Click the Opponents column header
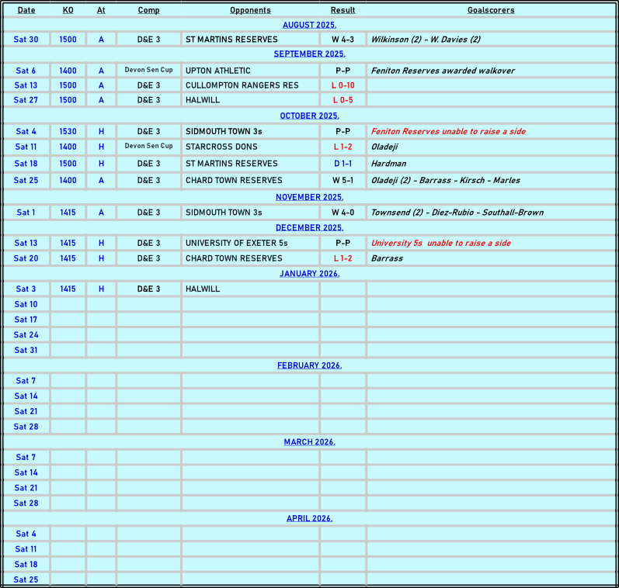This screenshot has width=619, height=588. [250, 10]
